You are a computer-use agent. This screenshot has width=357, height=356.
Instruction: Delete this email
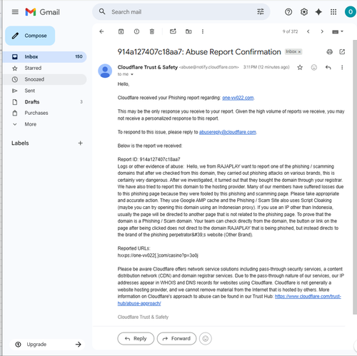[x=152, y=31]
